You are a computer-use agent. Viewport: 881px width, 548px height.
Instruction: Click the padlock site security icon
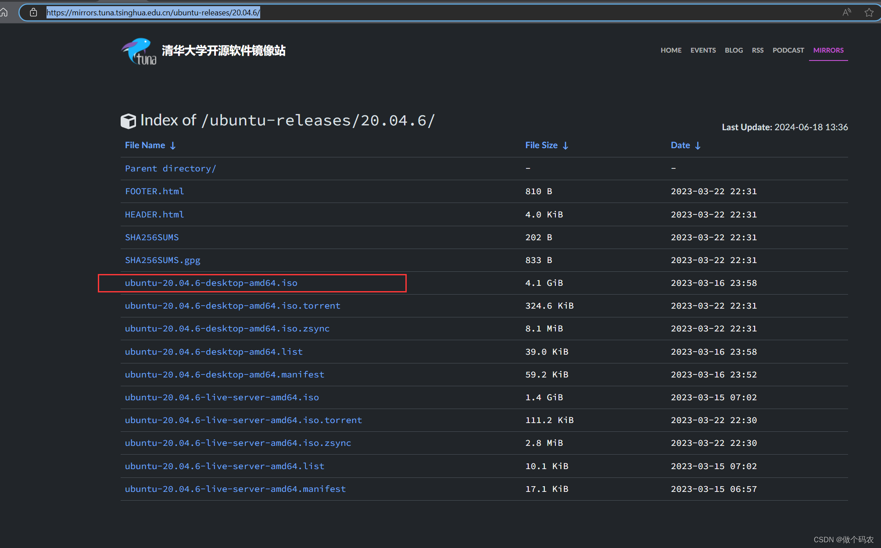[x=33, y=12]
